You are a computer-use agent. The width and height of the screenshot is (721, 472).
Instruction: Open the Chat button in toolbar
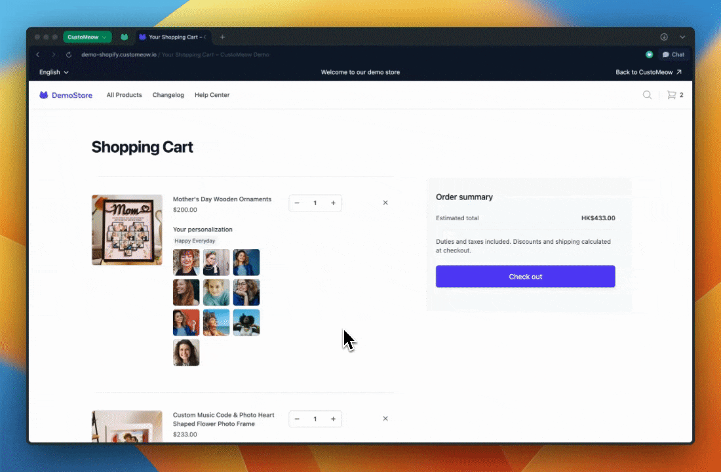(674, 55)
